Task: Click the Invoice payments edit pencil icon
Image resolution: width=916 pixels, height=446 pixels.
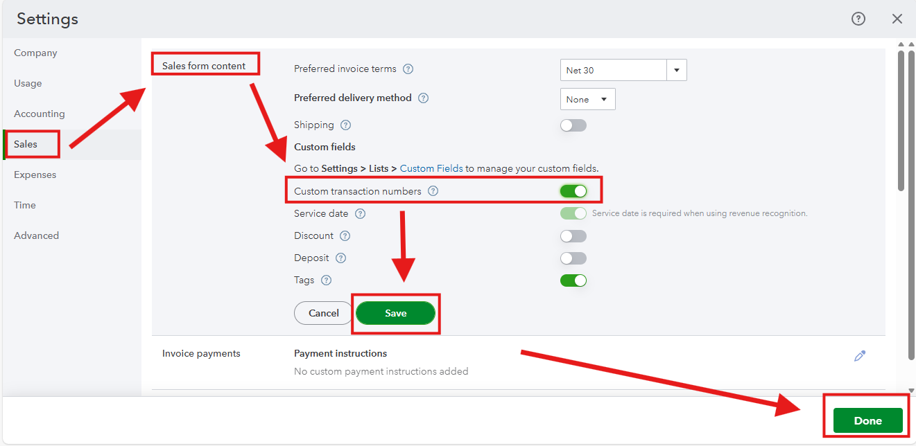Action: pyautogui.click(x=860, y=356)
